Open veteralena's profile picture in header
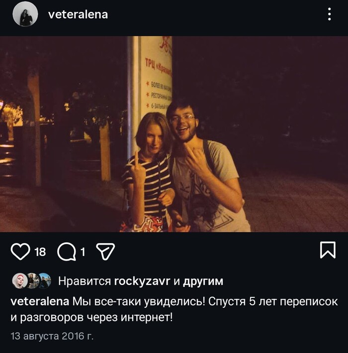This screenshot has height=353, width=348. (25, 14)
